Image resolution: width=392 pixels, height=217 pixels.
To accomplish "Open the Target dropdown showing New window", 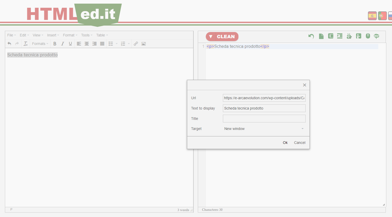I will pyautogui.click(x=264, y=129).
